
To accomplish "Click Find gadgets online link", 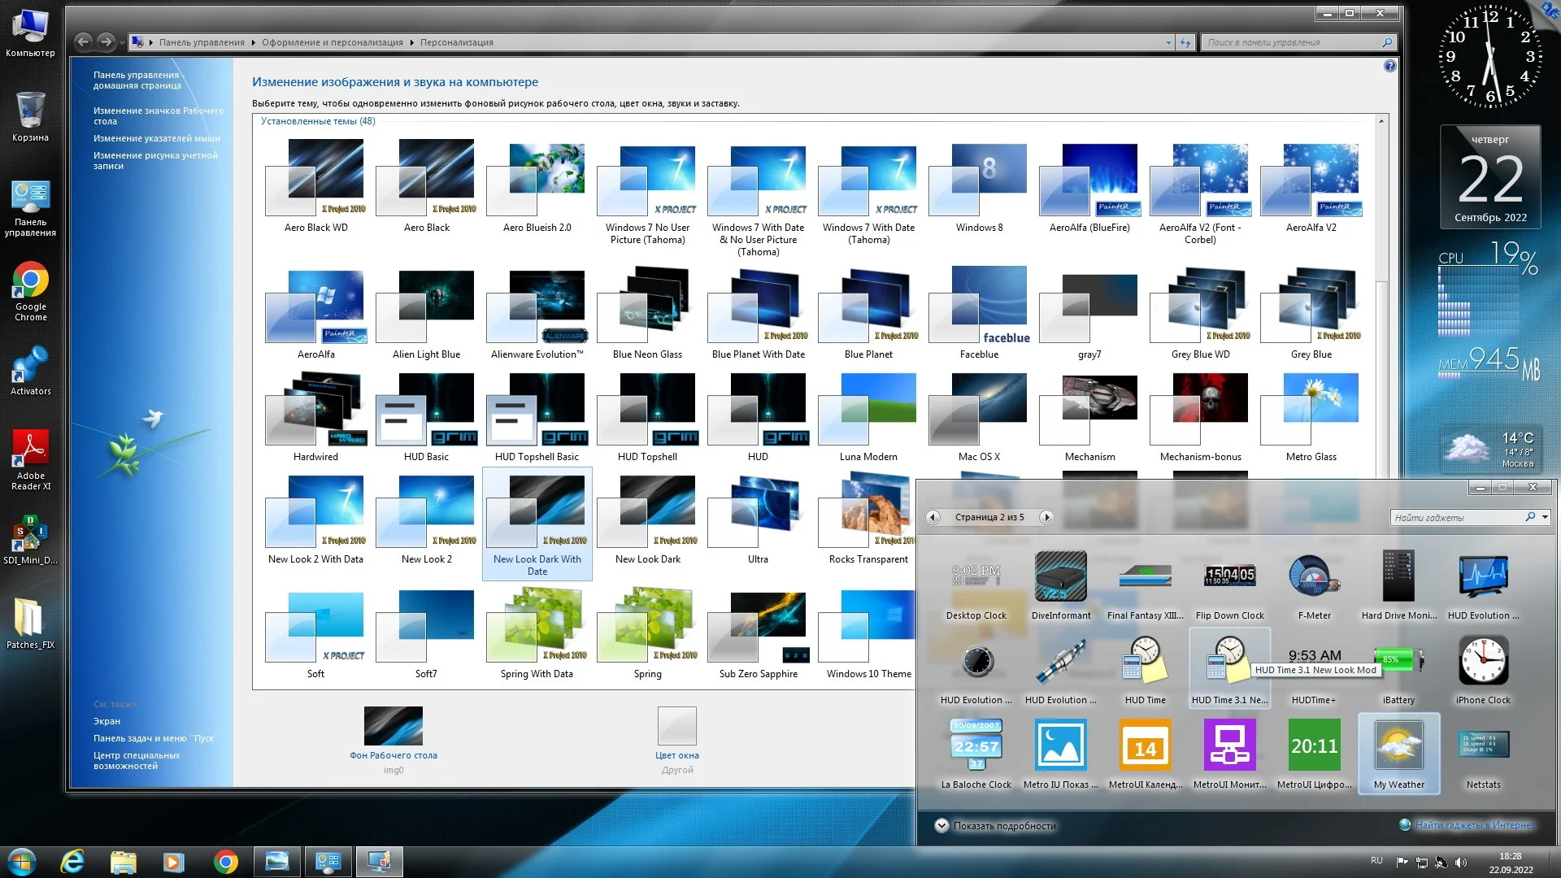I will click(x=1473, y=825).
